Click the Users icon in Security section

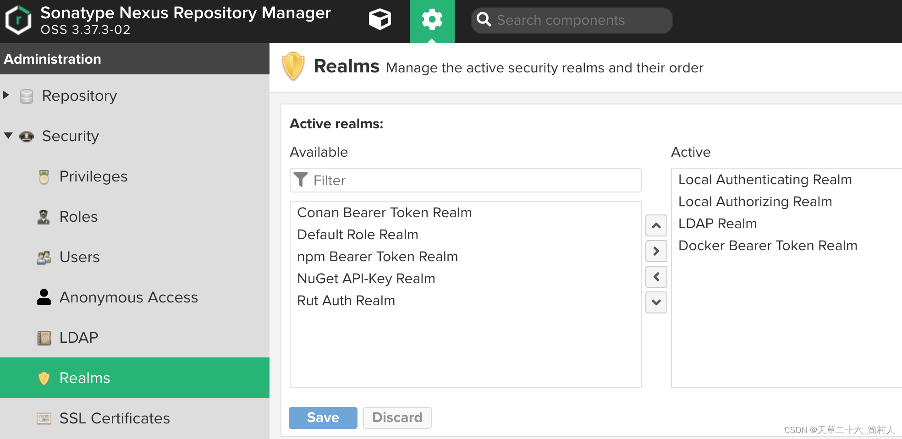pyautogui.click(x=44, y=257)
